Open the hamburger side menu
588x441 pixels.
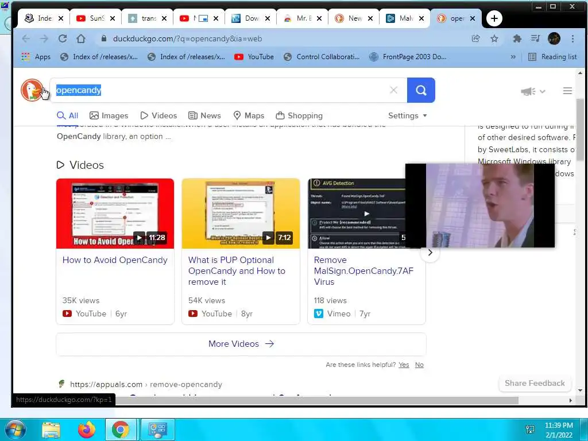coord(567,91)
